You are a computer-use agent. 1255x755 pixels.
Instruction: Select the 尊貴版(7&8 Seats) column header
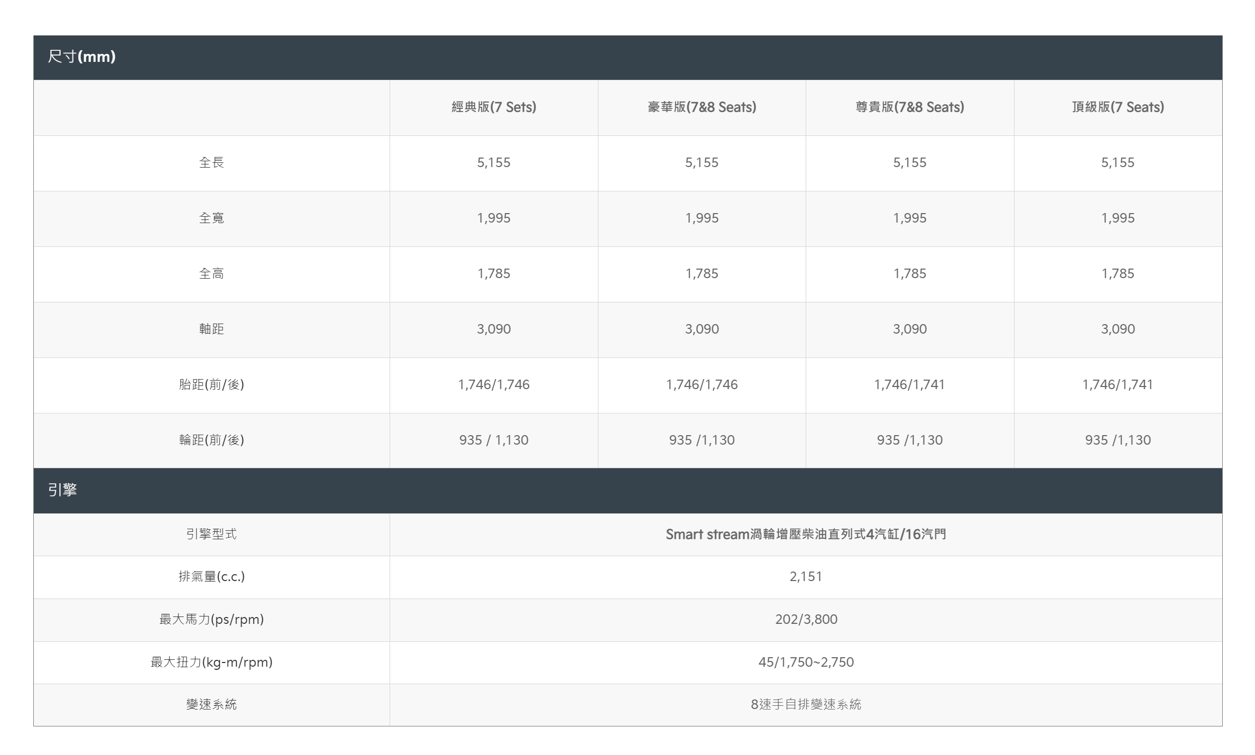tap(909, 107)
